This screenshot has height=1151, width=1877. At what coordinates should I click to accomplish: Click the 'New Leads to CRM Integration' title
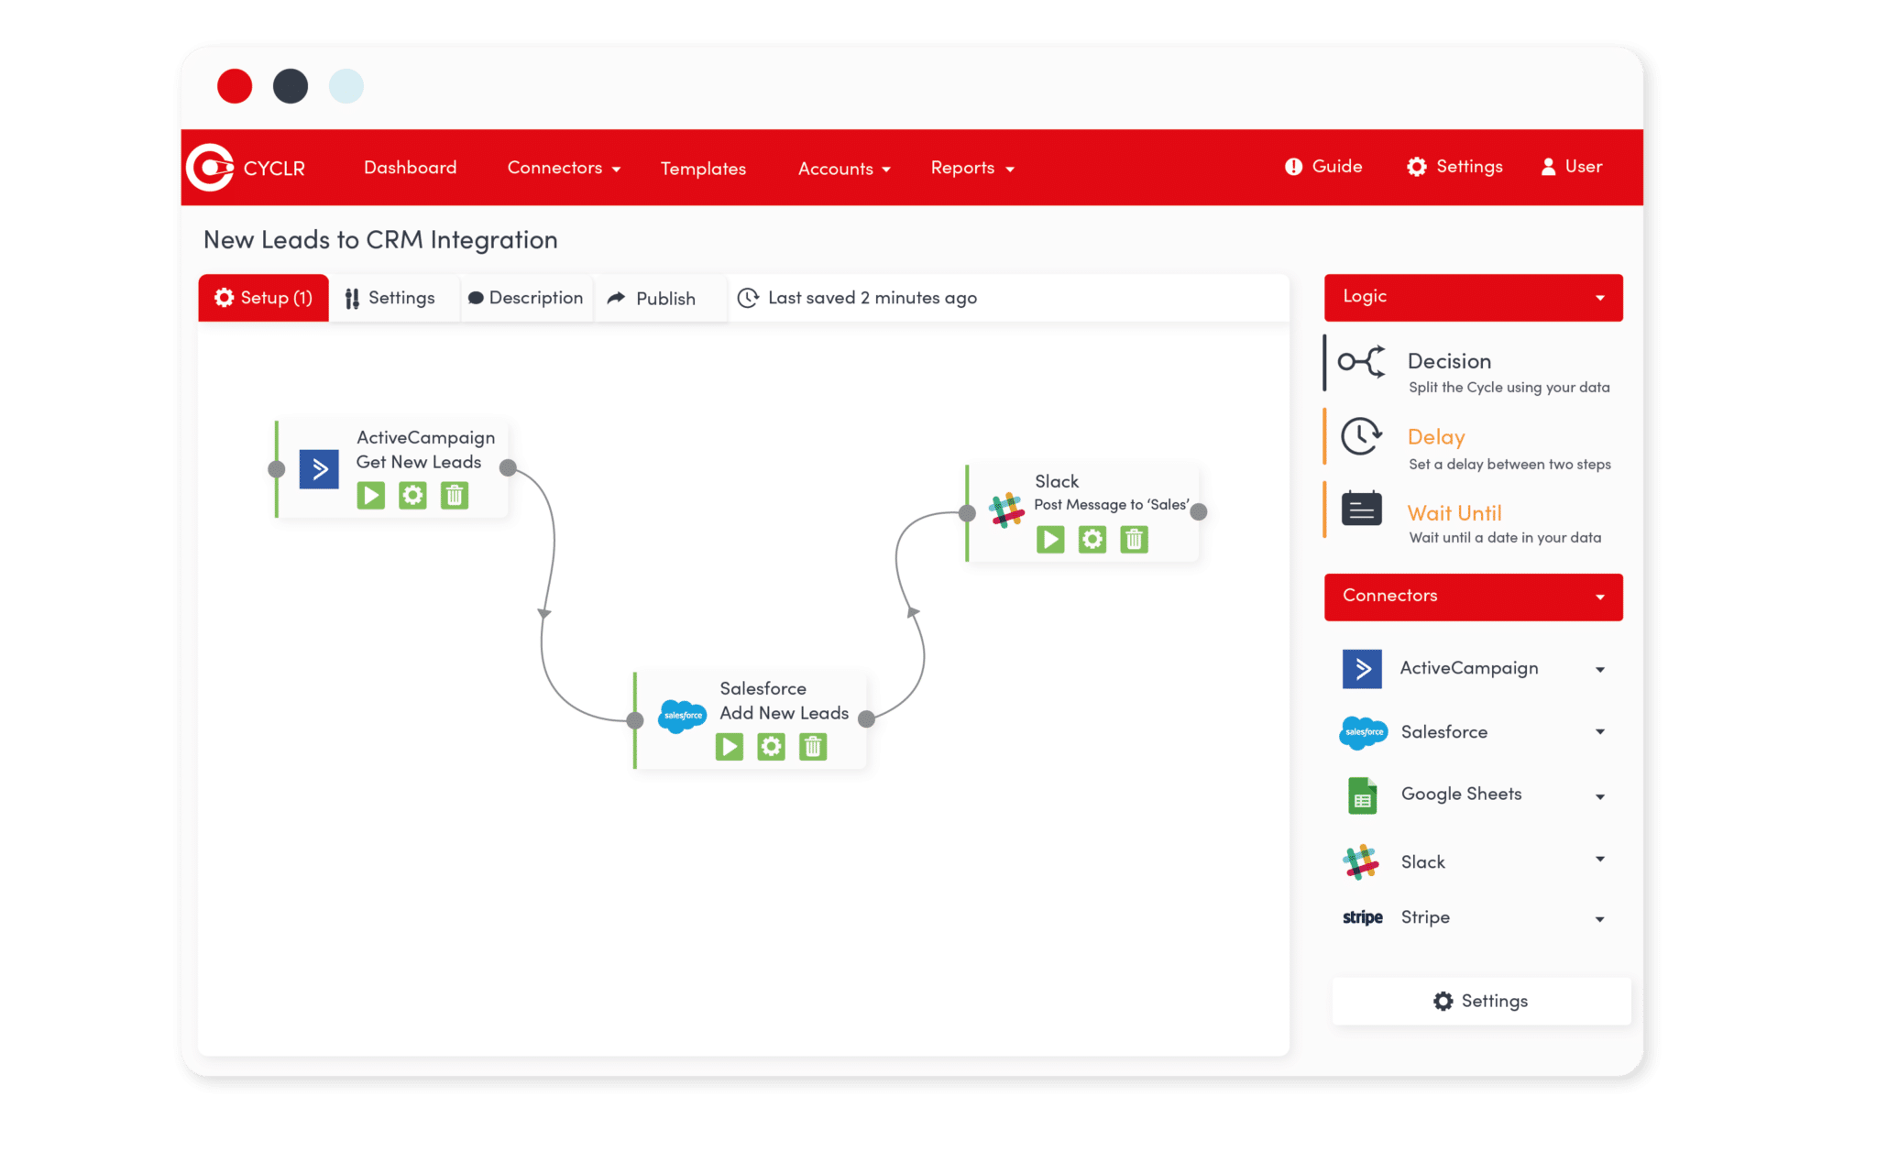380,240
